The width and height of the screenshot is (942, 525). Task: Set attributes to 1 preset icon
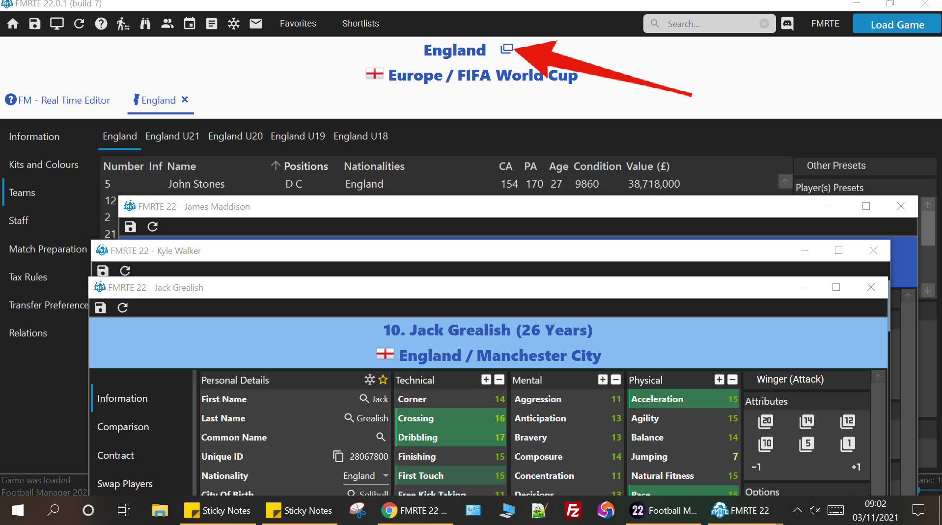848,444
